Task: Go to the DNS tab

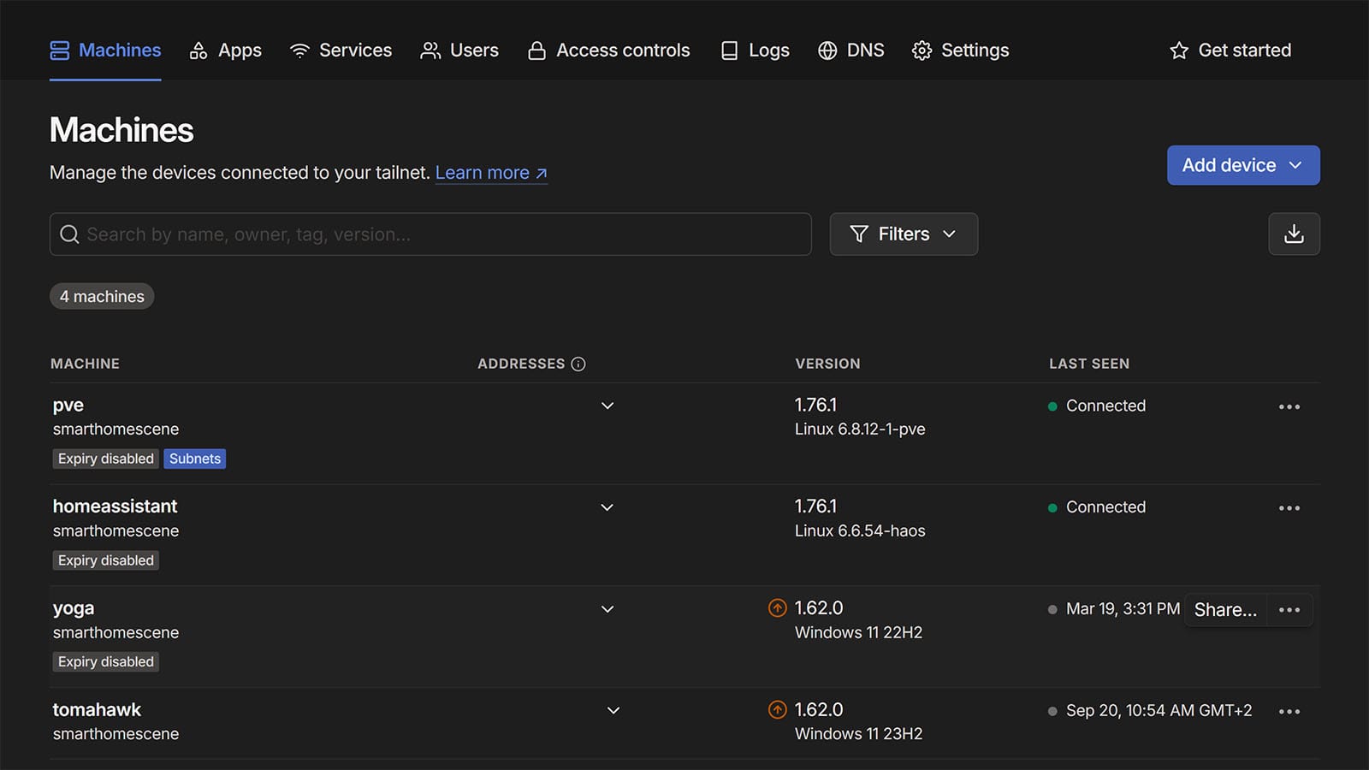Action: click(850, 50)
